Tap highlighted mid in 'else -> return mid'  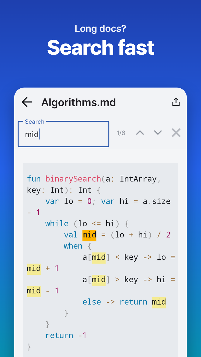coord(159,302)
